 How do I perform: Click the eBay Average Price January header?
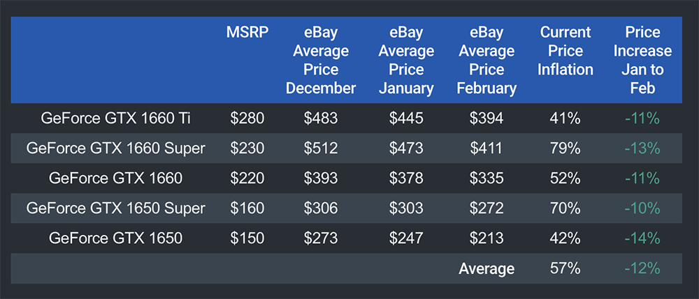(406, 60)
